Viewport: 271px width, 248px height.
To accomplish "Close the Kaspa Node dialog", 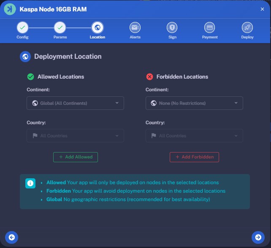I will tap(262, 9).
